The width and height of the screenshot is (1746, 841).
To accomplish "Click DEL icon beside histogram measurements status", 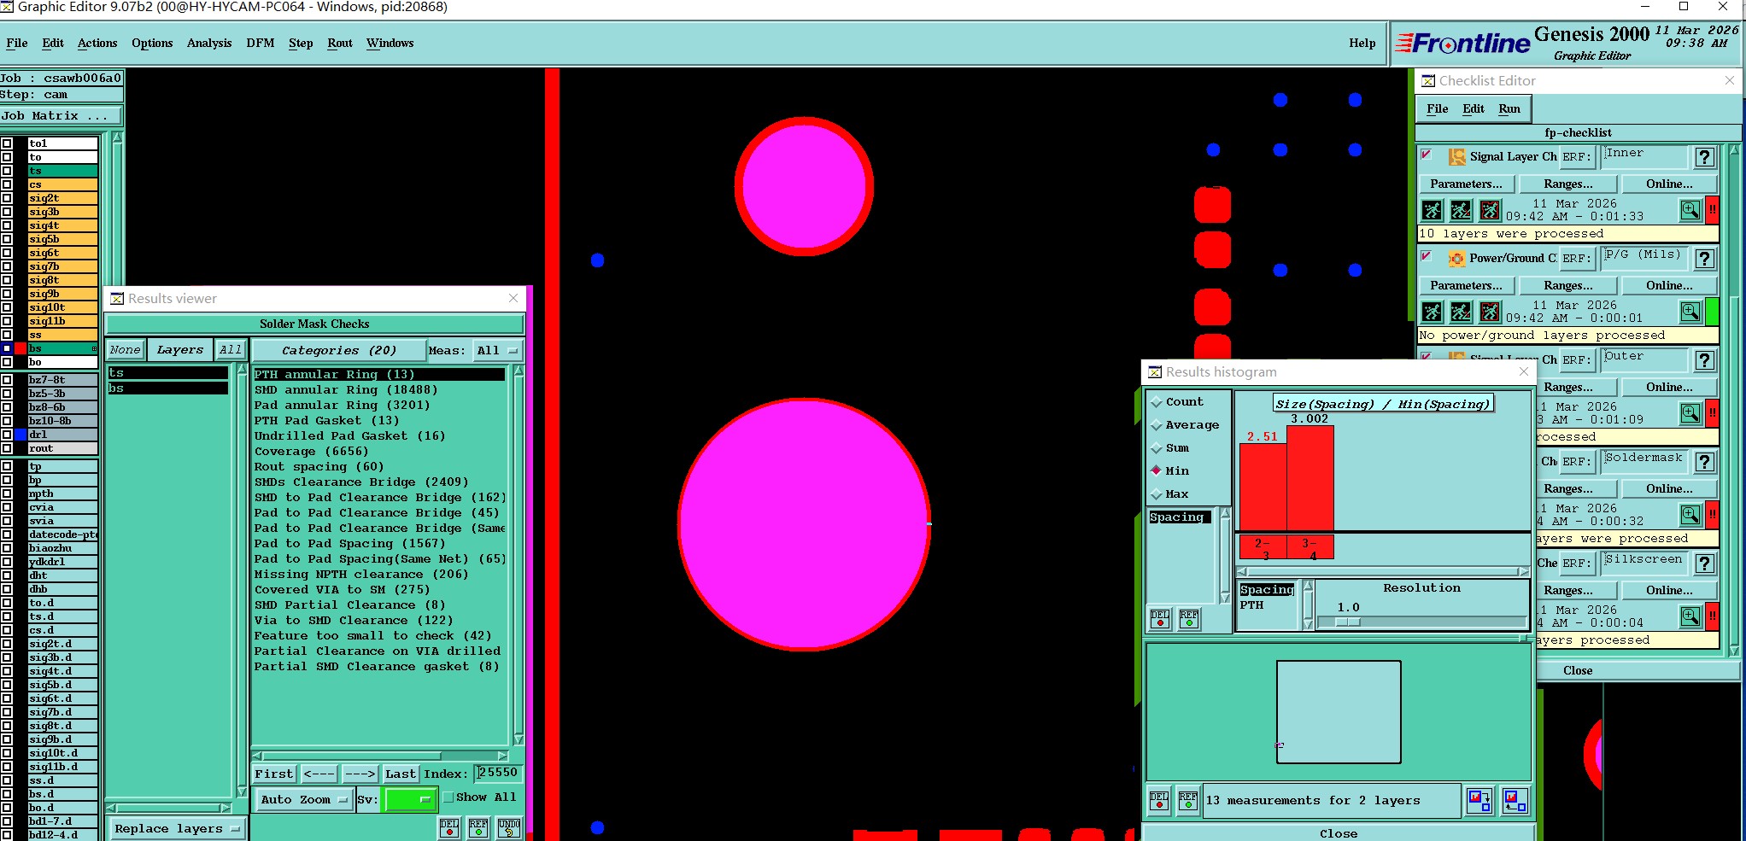I will [1159, 801].
